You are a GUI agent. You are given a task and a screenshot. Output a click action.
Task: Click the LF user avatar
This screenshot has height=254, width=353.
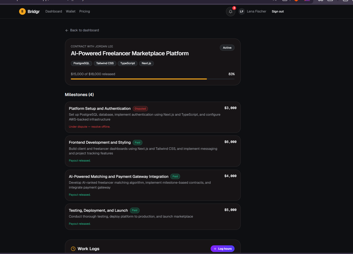tap(242, 11)
